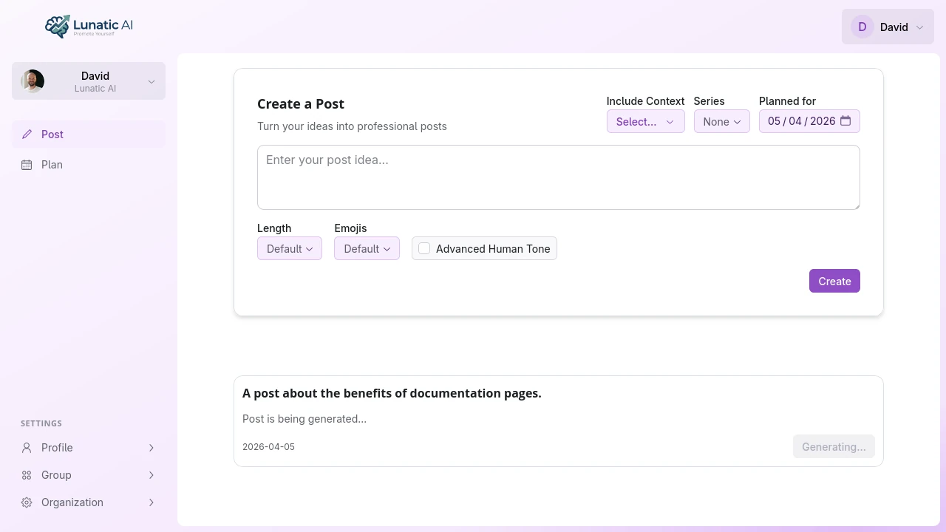Click David's profile photo in sidebar
Image resolution: width=946 pixels, height=532 pixels.
click(33, 81)
